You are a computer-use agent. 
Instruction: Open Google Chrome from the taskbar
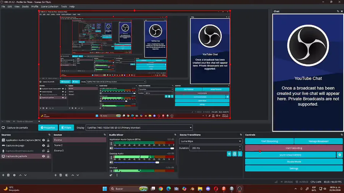[x=161, y=189]
